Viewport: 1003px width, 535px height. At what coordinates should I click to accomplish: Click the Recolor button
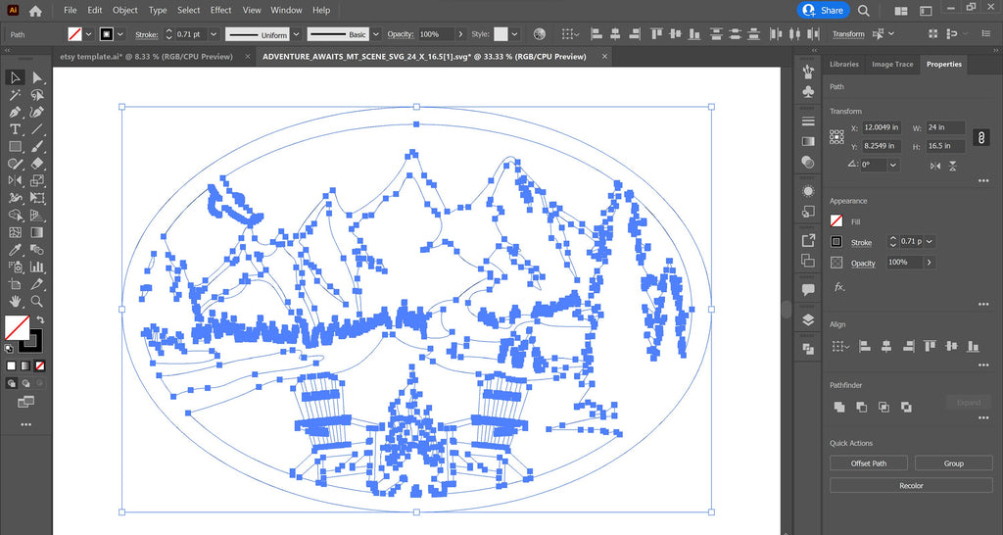[x=911, y=486]
